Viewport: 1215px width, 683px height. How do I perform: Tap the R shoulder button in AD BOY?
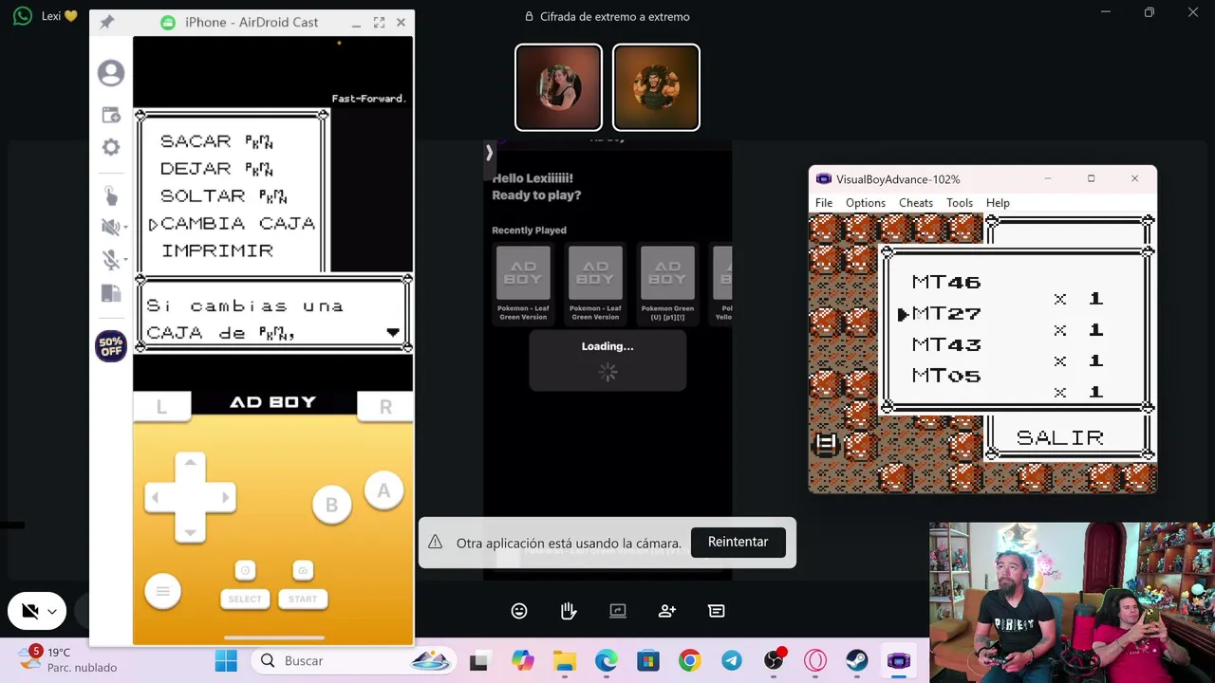385,407
